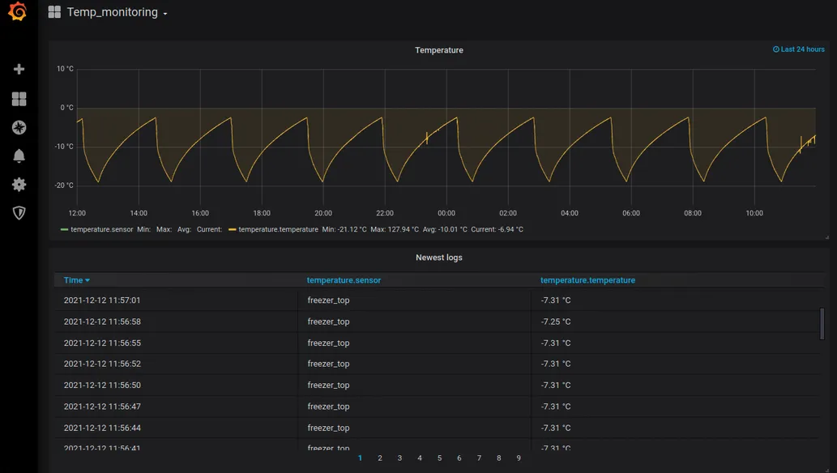Image resolution: width=837 pixels, height=473 pixels.
Task: Sort by temperature.sensor column header
Action: [x=344, y=280]
